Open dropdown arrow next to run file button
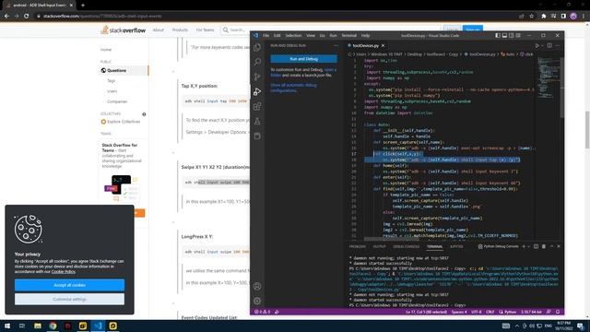 tap(542, 45)
